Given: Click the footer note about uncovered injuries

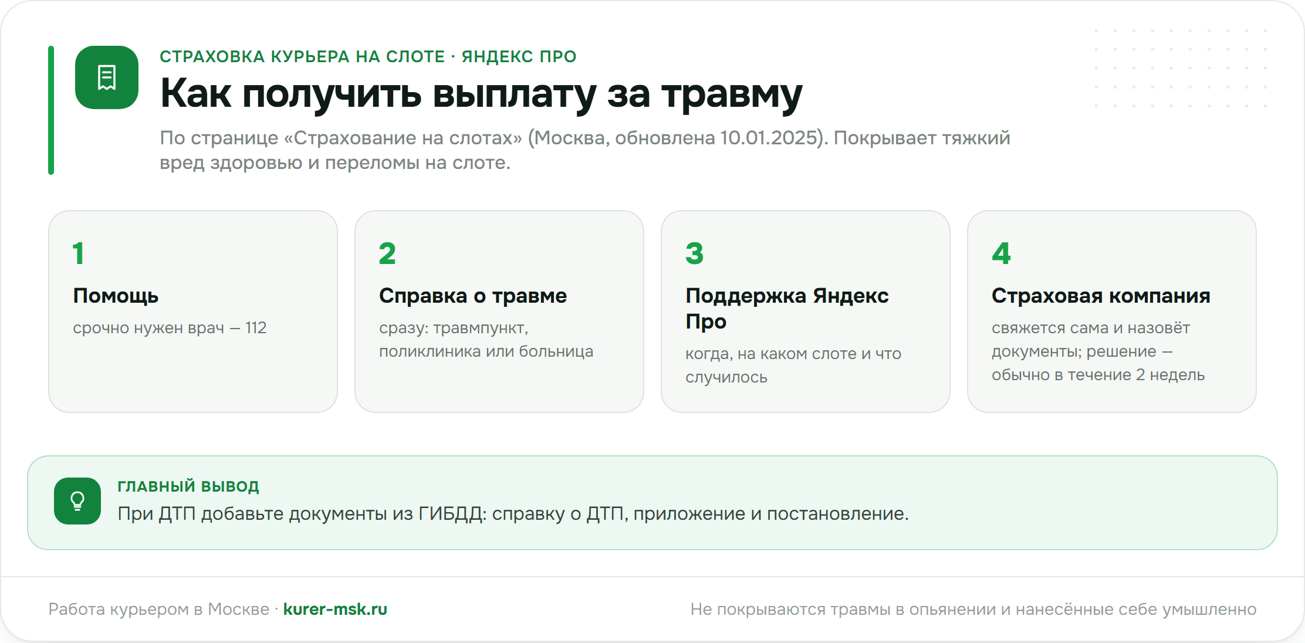Looking at the screenshot, I should pos(973,609).
